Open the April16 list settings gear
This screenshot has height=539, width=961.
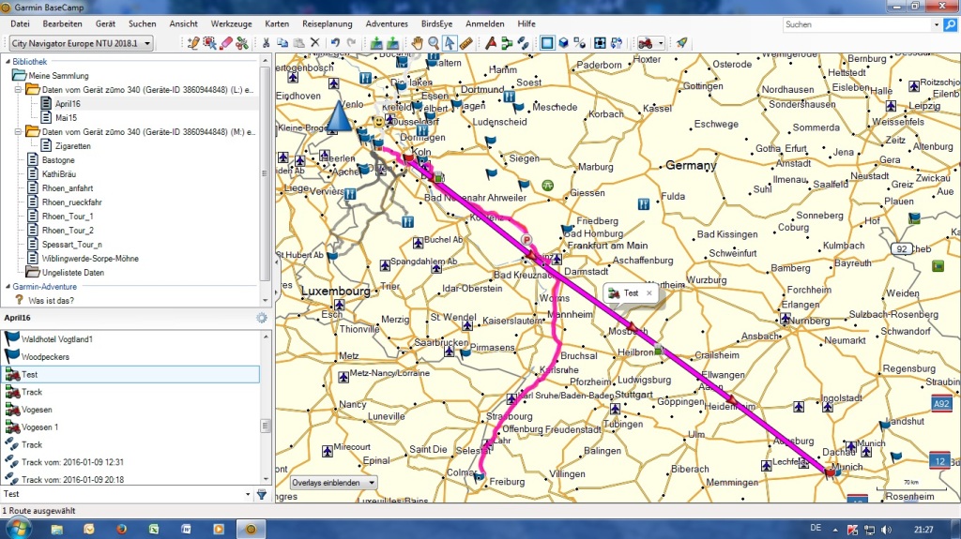(x=262, y=318)
